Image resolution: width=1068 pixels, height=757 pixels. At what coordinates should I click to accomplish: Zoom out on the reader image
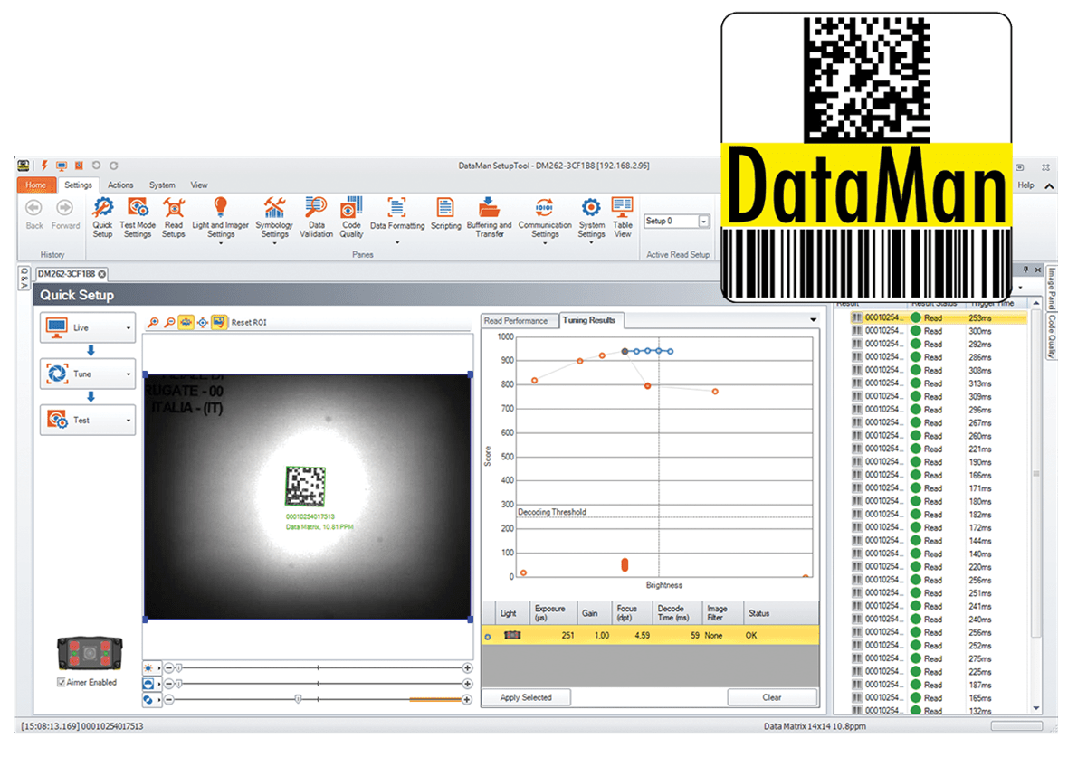[x=169, y=322]
